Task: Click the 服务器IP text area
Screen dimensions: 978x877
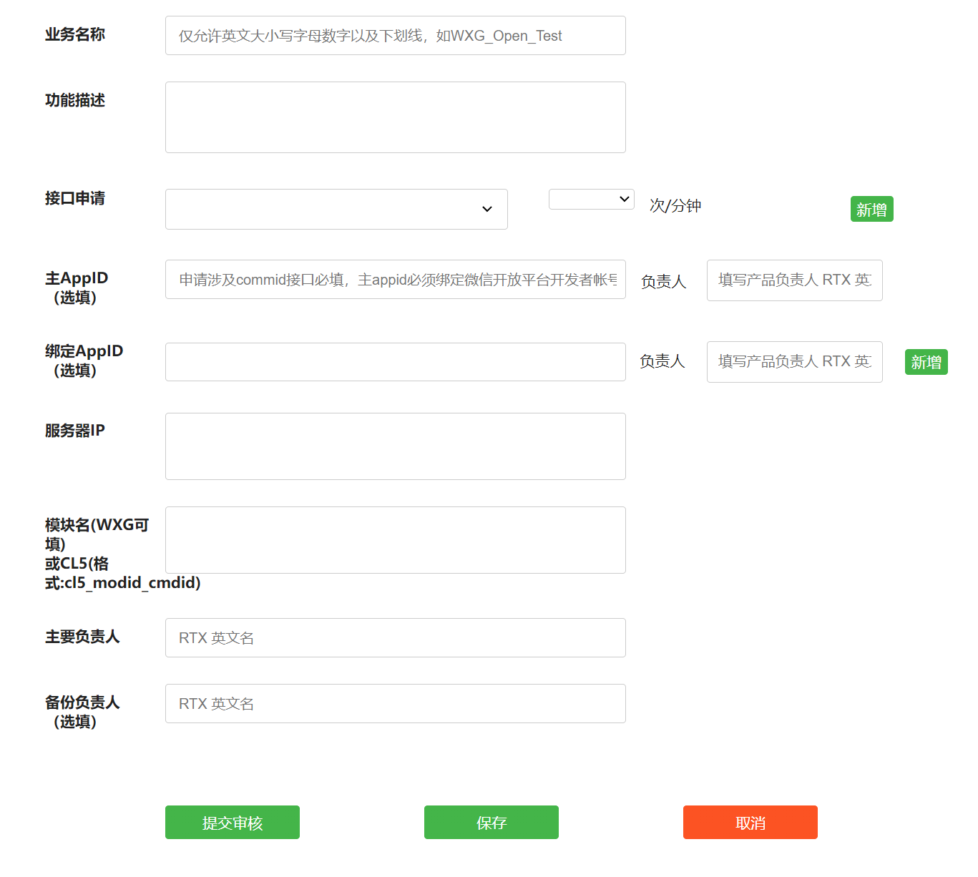Action: pyautogui.click(x=395, y=446)
